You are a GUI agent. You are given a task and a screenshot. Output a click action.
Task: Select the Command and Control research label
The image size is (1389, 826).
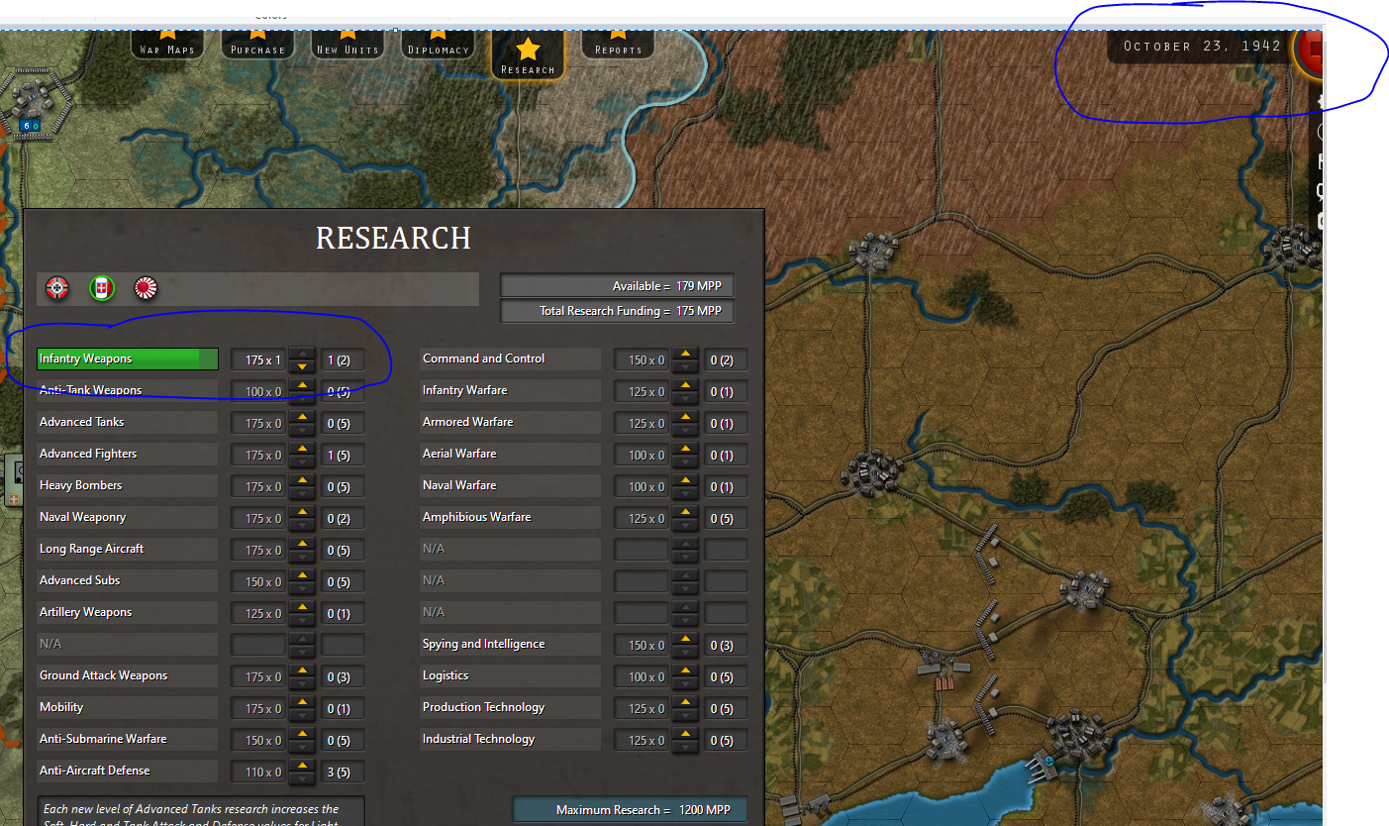(x=510, y=359)
